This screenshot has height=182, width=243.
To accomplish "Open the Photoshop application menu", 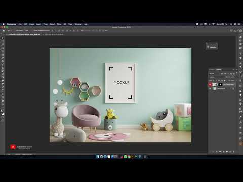I will point(12,24).
